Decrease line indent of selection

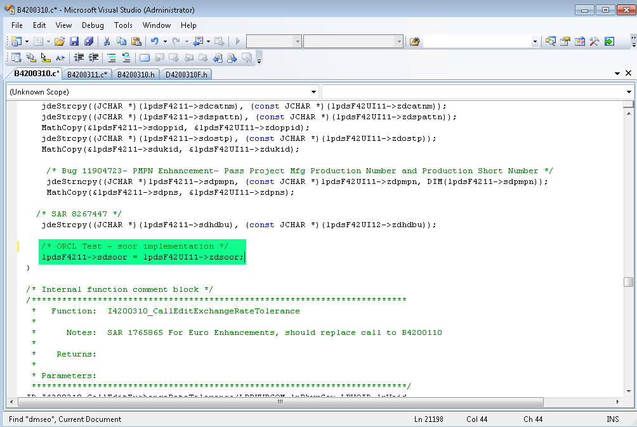(x=79, y=58)
